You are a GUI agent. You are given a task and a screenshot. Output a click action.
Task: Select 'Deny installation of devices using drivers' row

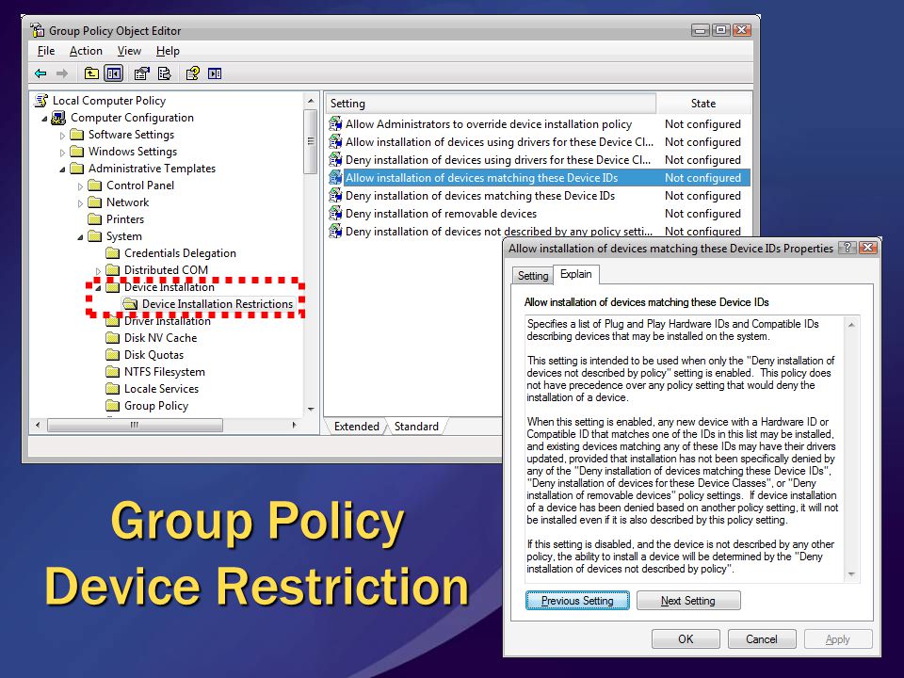pyautogui.click(x=539, y=160)
